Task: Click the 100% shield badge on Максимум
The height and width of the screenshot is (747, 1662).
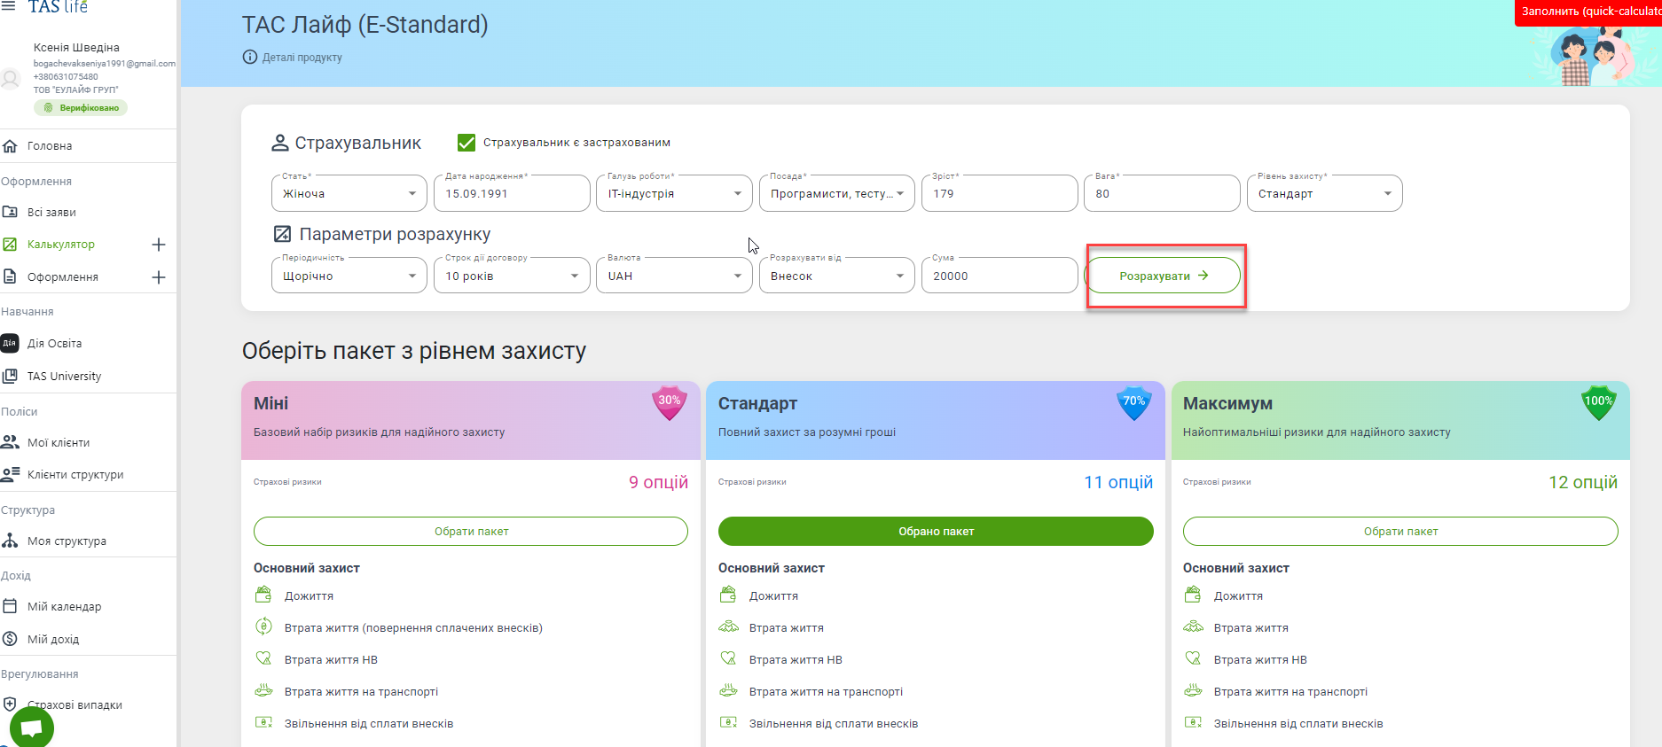Action: pyautogui.click(x=1598, y=402)
